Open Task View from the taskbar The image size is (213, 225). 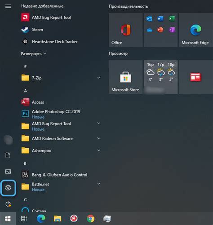(x=24, y=219)
